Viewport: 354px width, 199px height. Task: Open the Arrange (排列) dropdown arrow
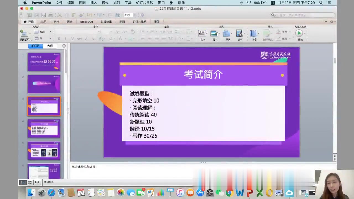259,33
